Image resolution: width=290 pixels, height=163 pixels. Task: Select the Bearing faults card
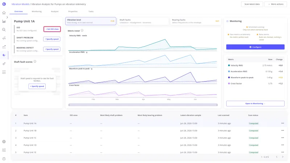196,21
